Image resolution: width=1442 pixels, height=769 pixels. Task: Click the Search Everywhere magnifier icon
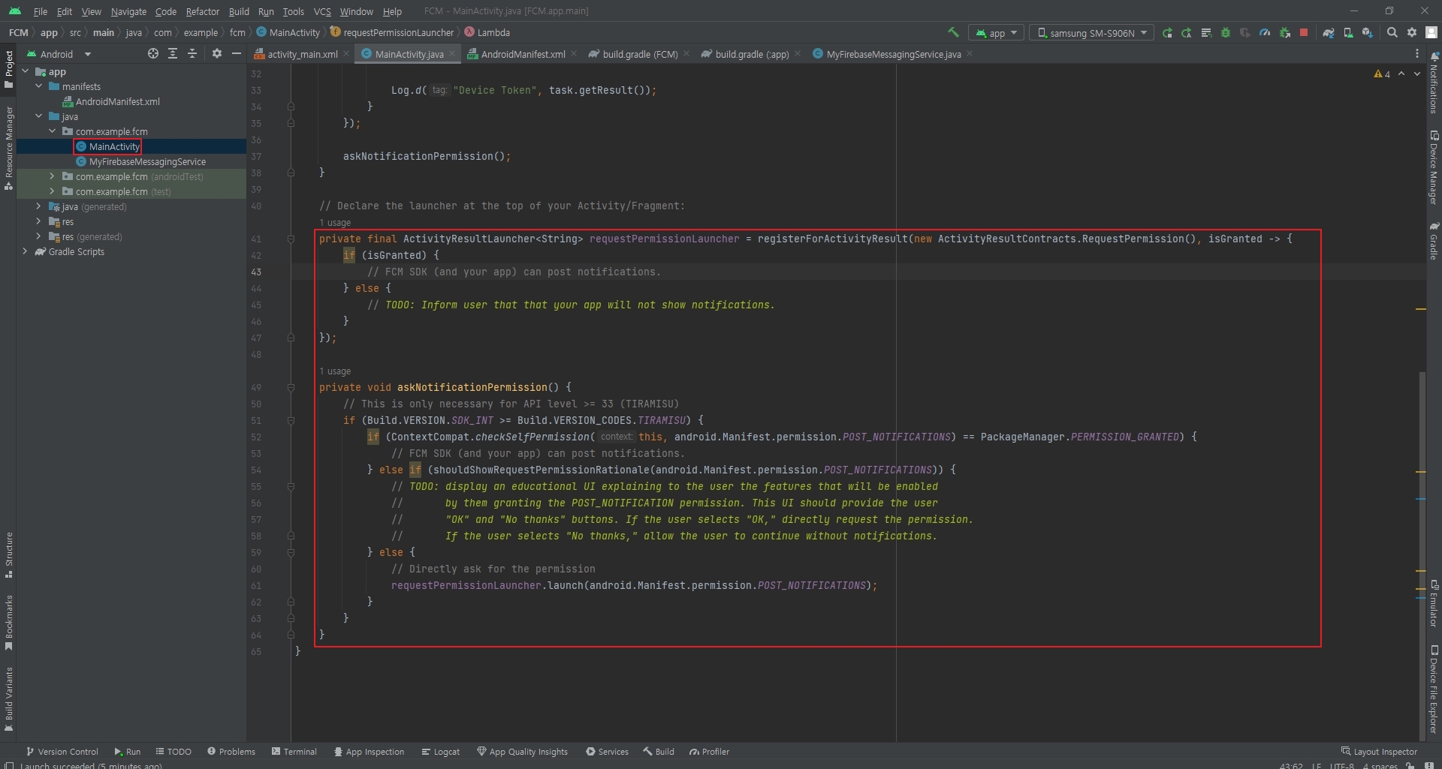pyautogui.click(x=1392, y=32)
